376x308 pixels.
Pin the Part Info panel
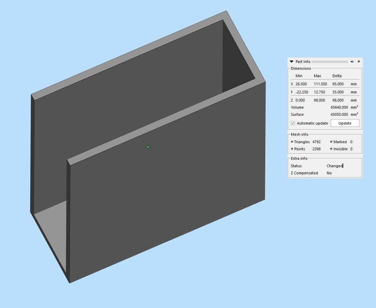[352, 62]
